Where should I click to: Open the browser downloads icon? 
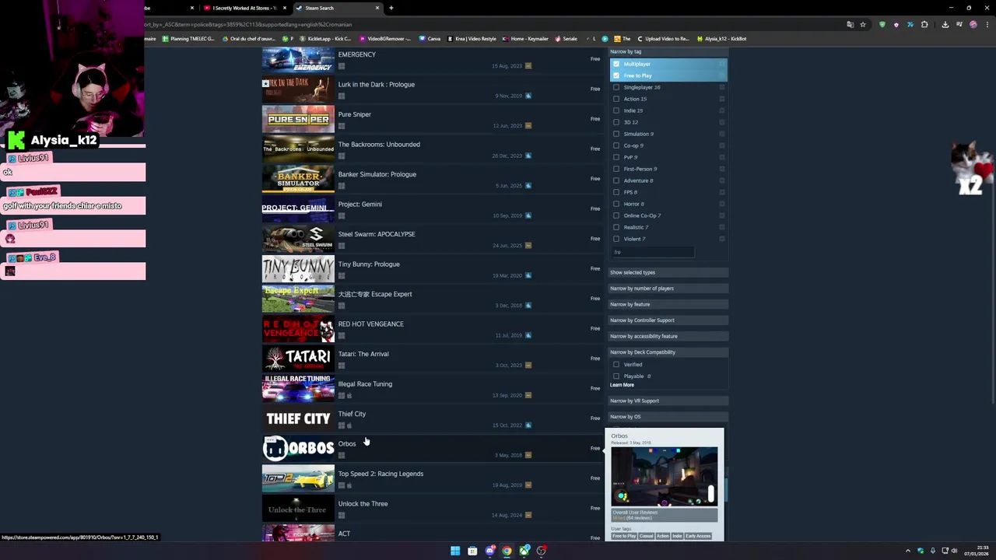(945, 24)
